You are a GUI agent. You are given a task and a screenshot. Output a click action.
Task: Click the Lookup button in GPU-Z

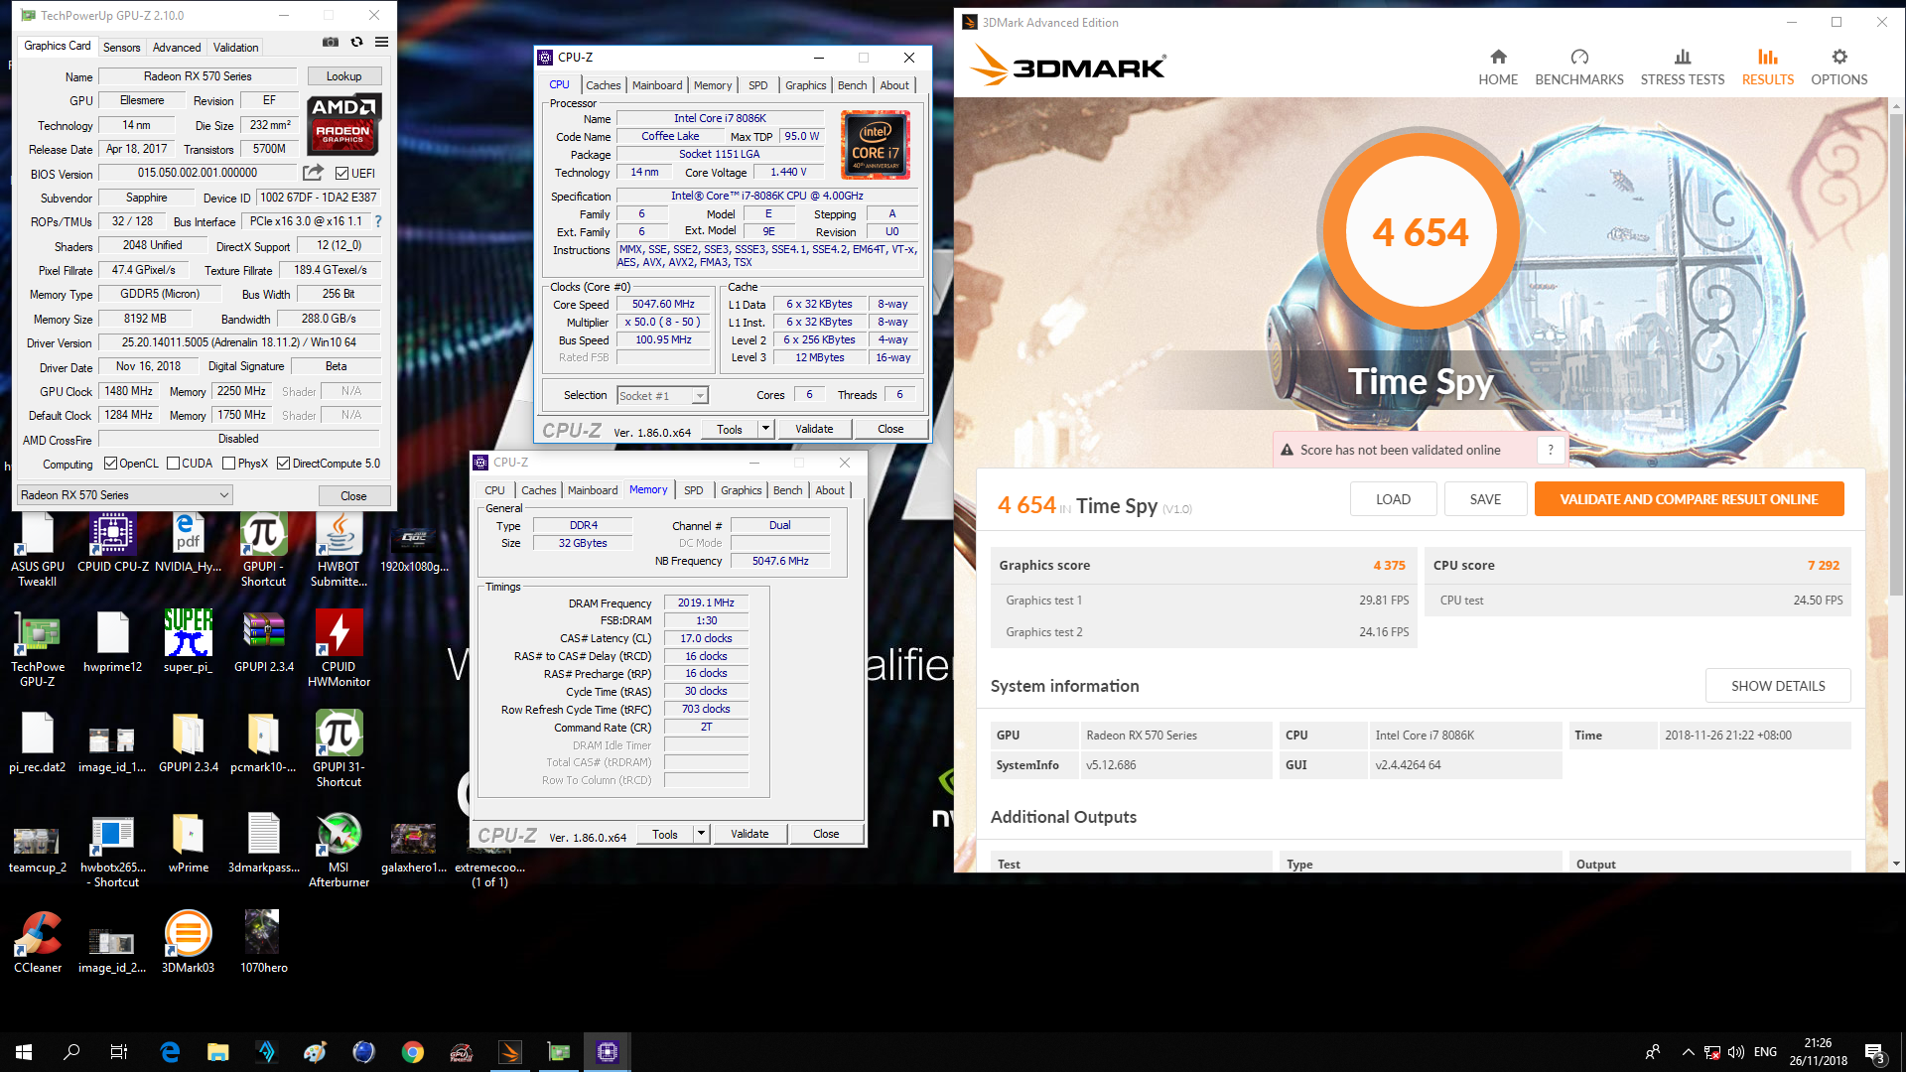[x=343, y=76]
